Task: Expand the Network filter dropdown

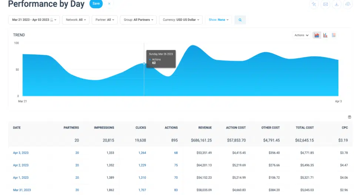Action: [x=76, y=20]
